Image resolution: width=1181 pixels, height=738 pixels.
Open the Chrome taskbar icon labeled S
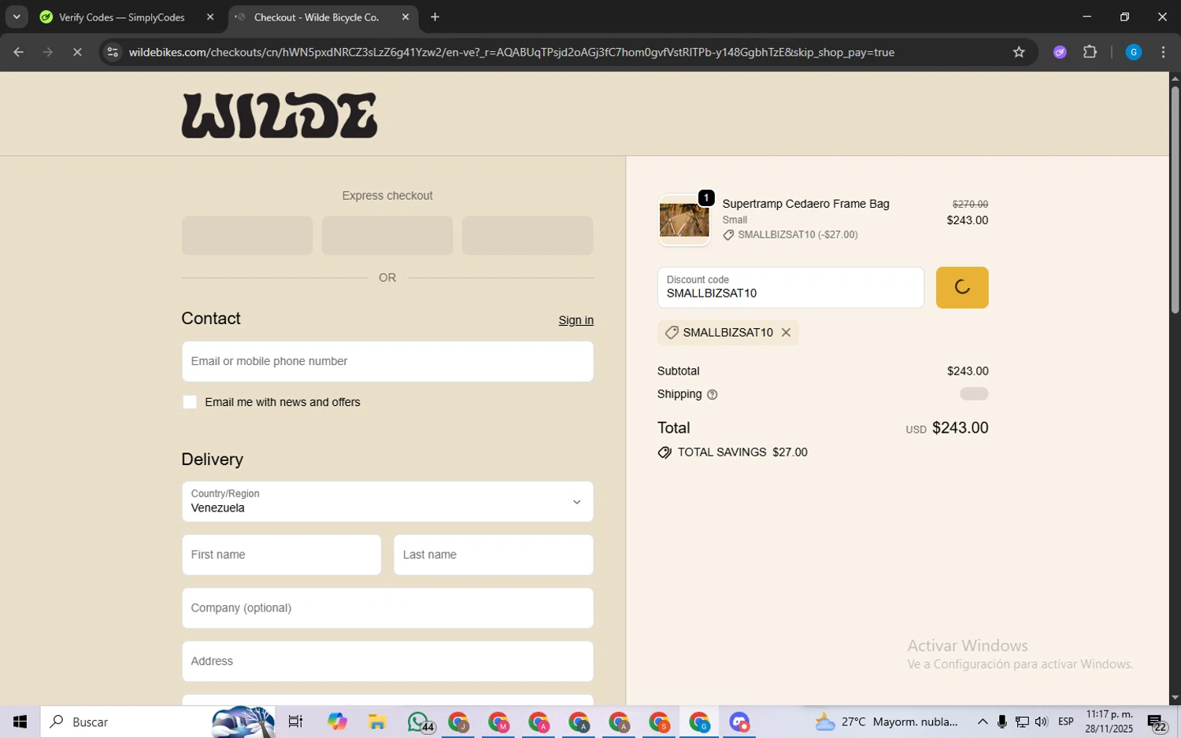click(660, 721)
